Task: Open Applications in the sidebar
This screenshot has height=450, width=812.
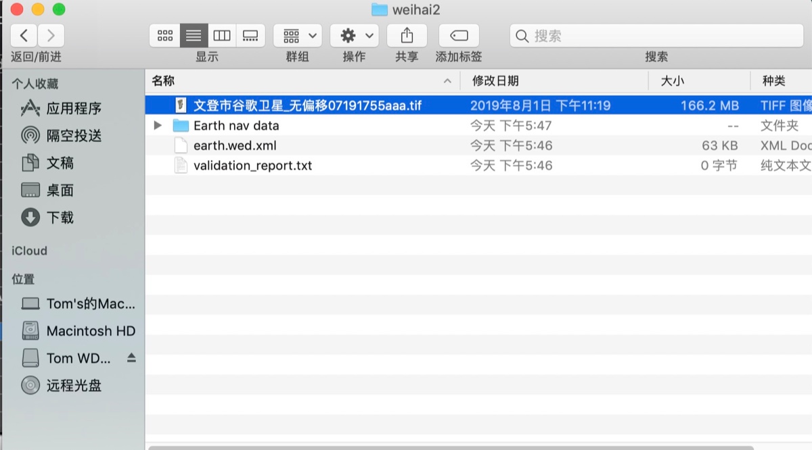Action: click(73, 109)
